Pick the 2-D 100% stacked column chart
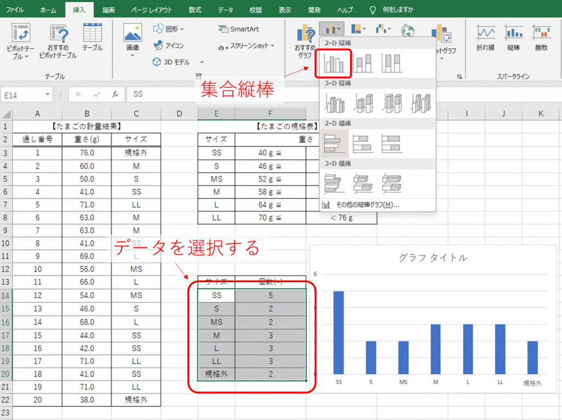The height and width of the screenshot is (420, 562). (x=392, y=63)
